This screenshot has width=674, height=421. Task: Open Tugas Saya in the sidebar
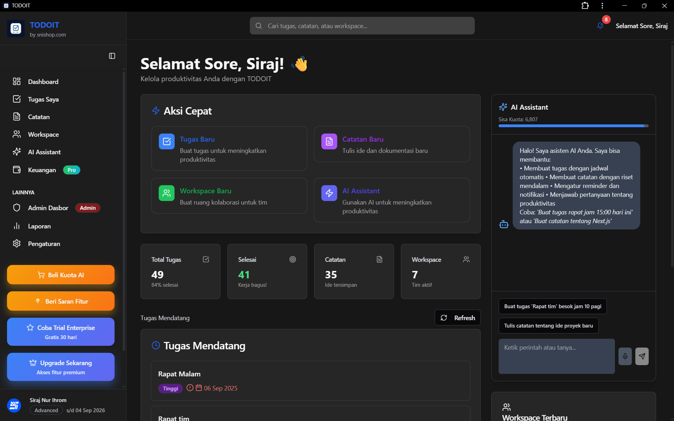click(43, 99)
